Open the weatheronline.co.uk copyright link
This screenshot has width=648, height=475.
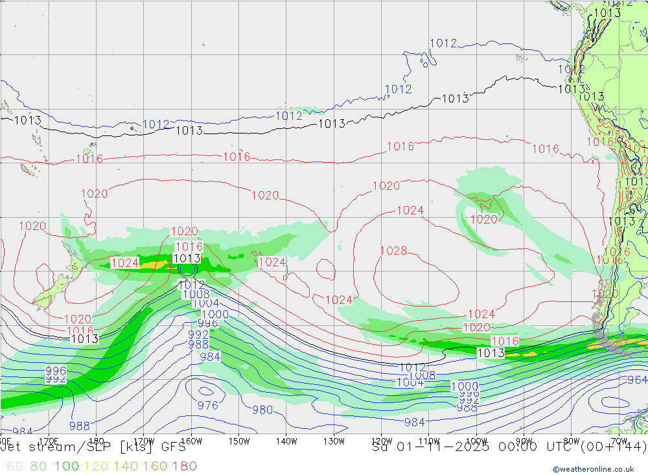coord(594,469)
